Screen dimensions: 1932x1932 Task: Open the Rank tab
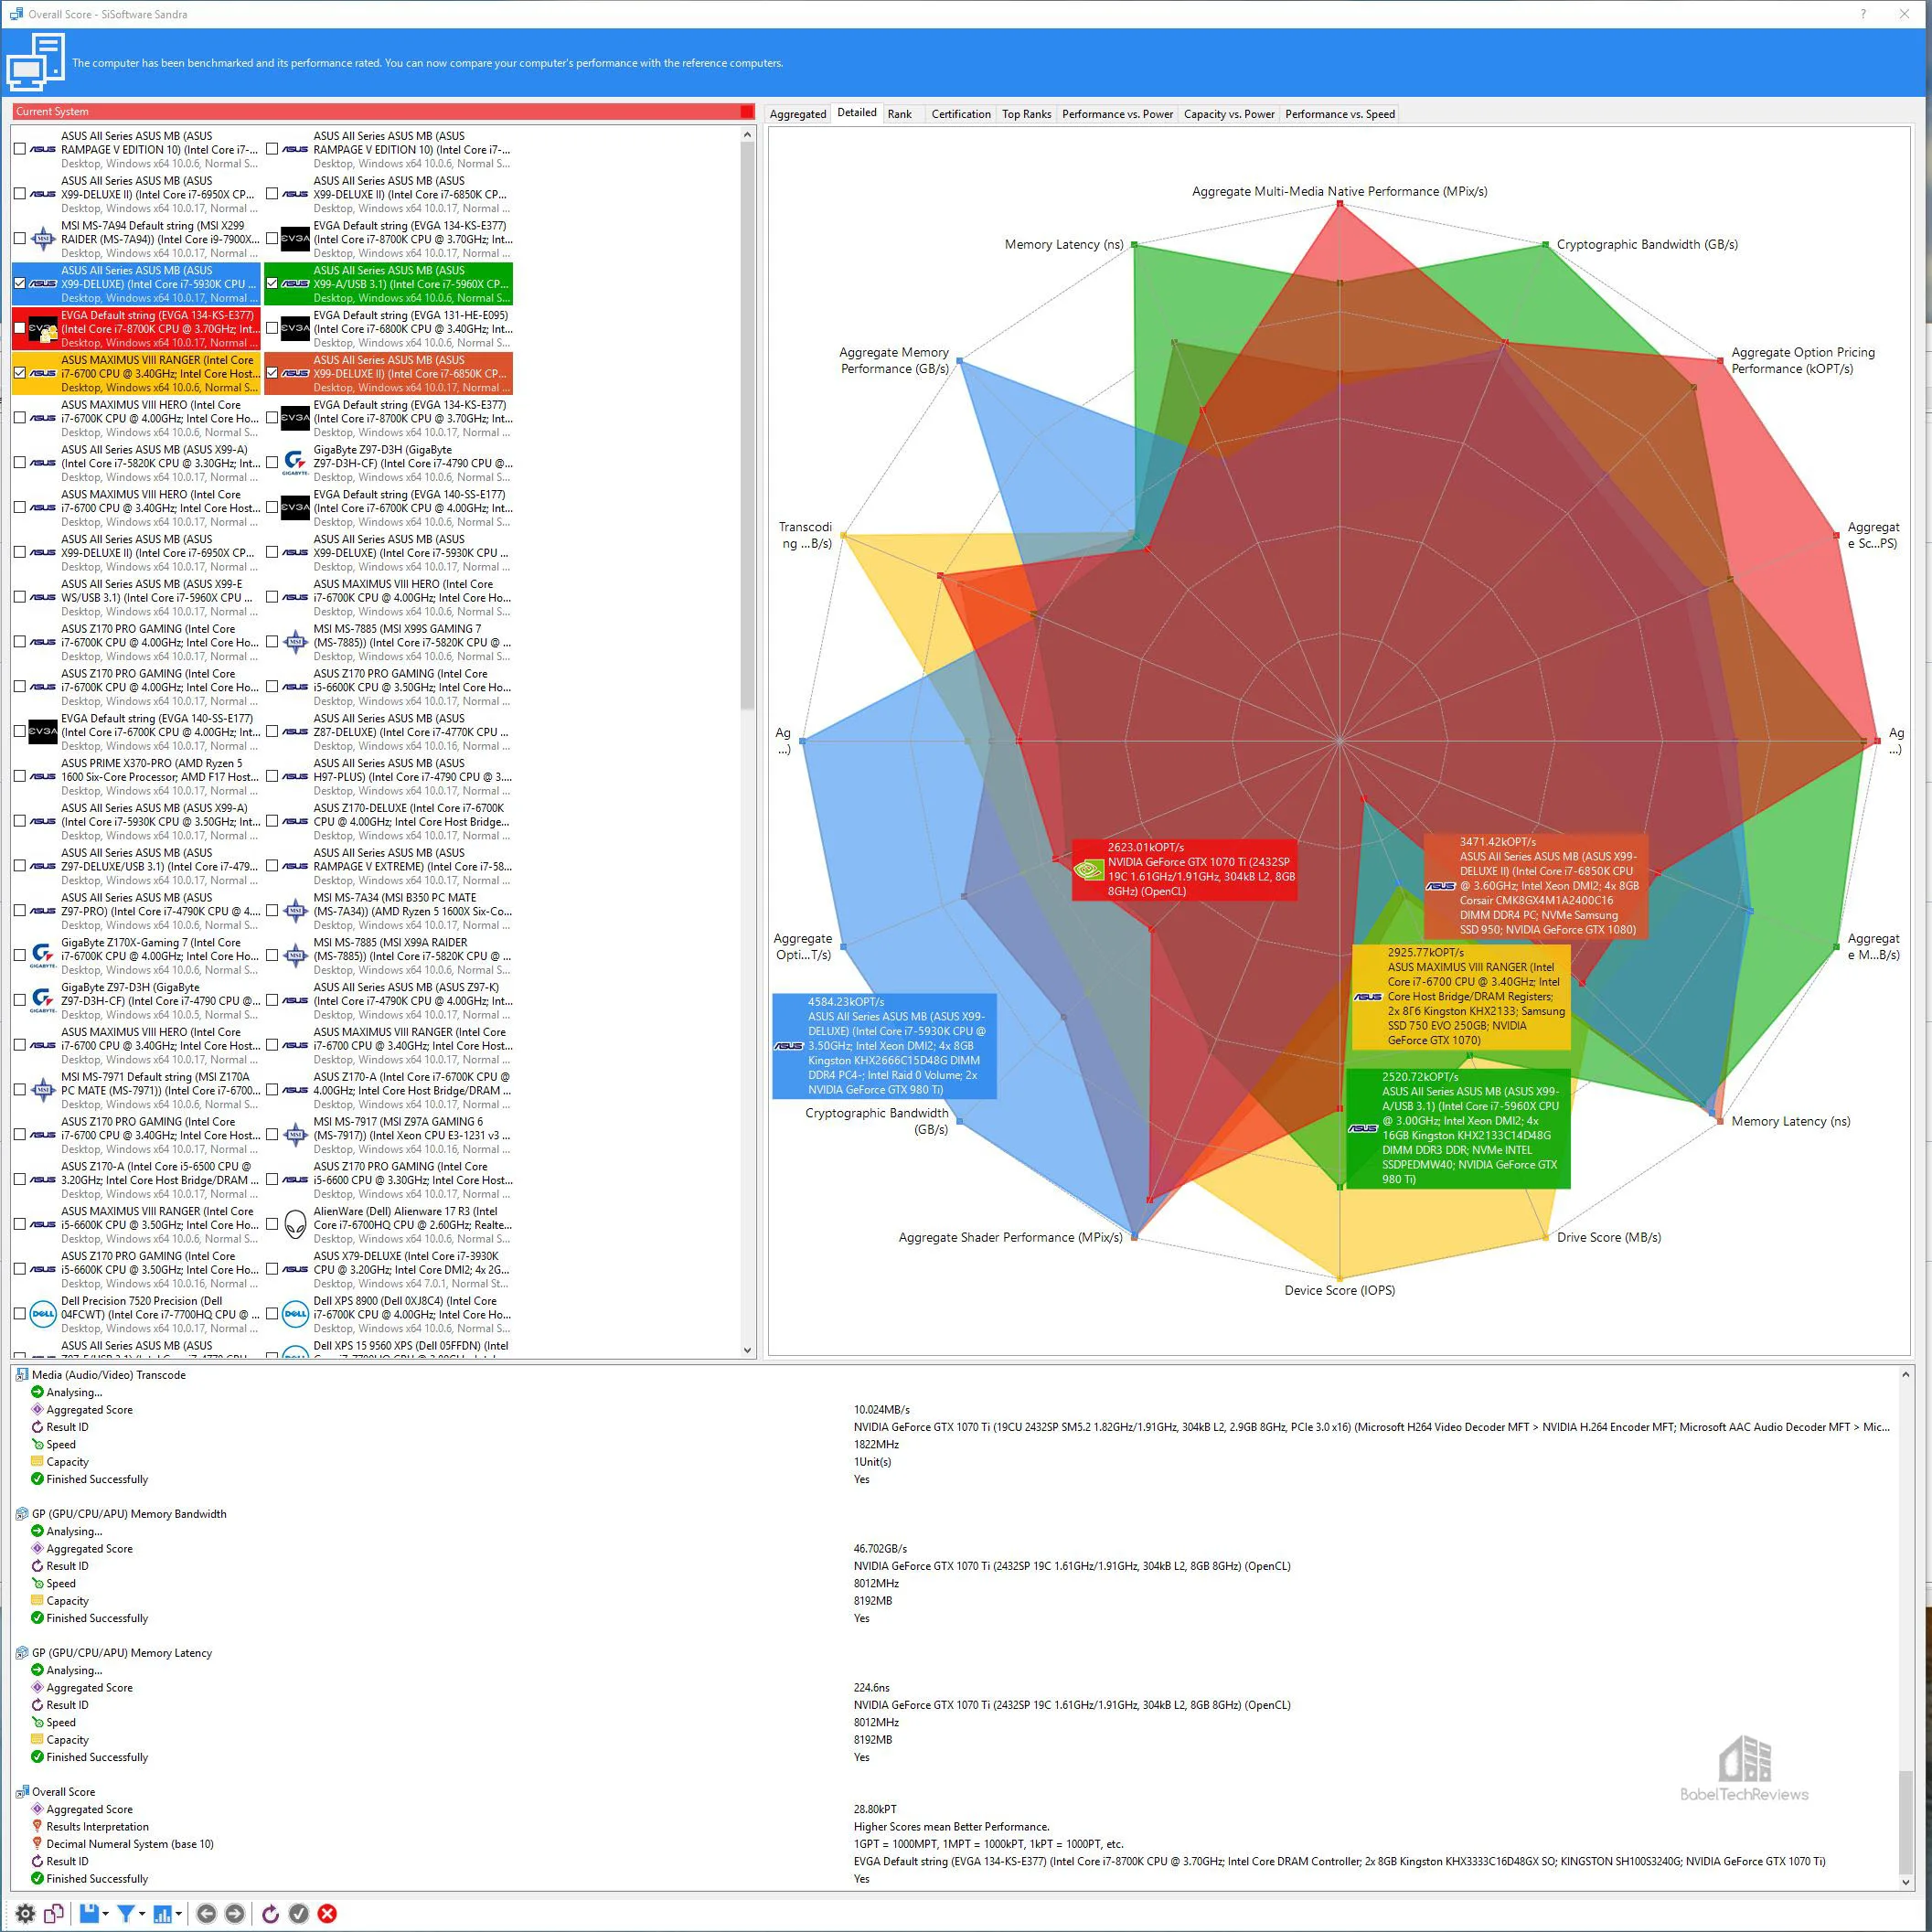click(900, 114)
